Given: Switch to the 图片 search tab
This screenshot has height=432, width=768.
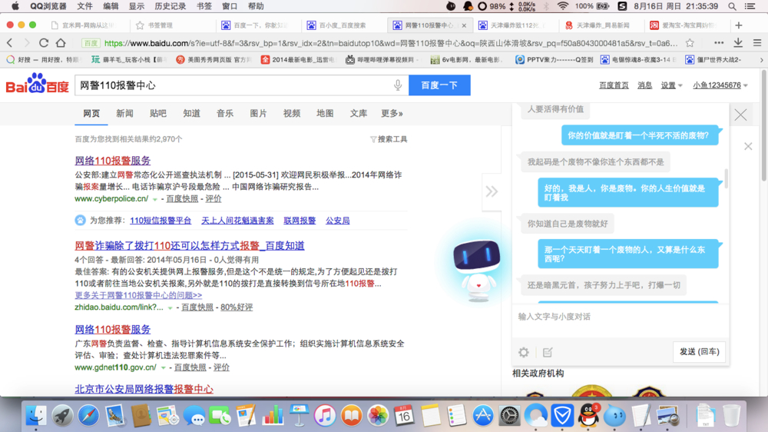Looking at the screenshot, I should coord(258,114).
